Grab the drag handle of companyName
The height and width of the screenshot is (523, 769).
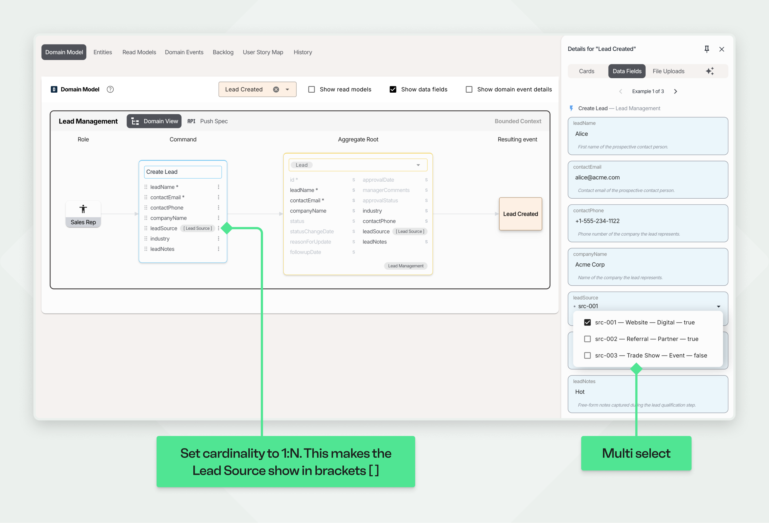click(x=146, y=218)
